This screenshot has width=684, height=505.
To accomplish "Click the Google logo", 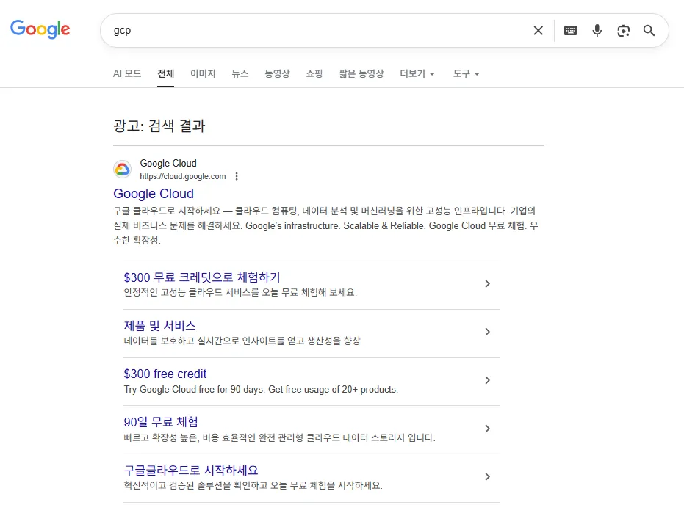I will [x=40, y=29].
